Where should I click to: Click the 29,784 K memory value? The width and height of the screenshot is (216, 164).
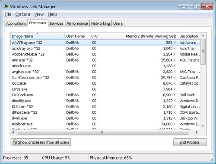(x=168, y=78)
